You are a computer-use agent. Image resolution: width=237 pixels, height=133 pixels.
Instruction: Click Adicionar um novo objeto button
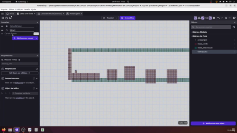(213, 123)
